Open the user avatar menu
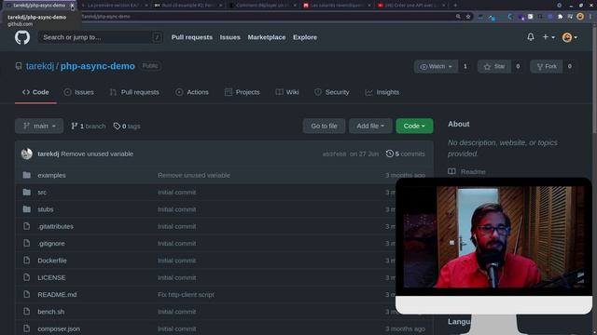Screen dimensions: 597x335 [570, 37]
